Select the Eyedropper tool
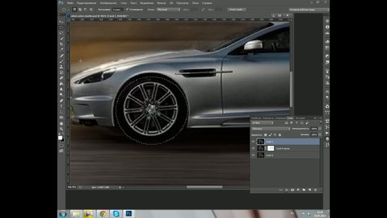 (x=61, y=50)
